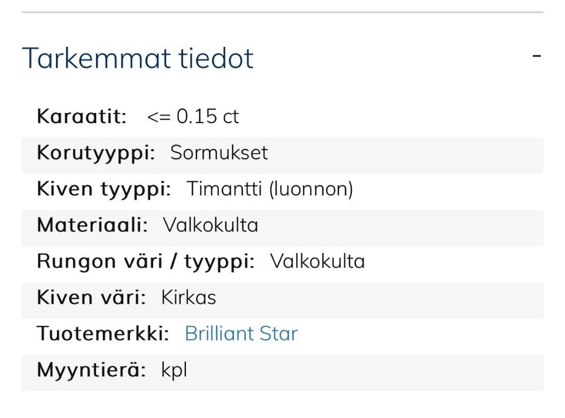Click the Myyntierä label
Image resolution: width=565 pixels, height=418 pixels.
pos(91,370)
